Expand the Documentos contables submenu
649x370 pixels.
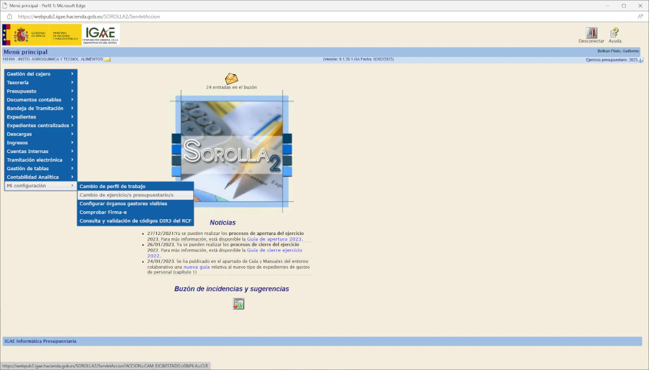coord(40,100)
